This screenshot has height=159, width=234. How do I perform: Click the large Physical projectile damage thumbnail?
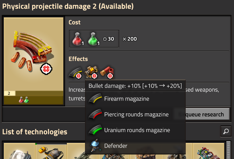pyautogui.click(x=34, y=61)
